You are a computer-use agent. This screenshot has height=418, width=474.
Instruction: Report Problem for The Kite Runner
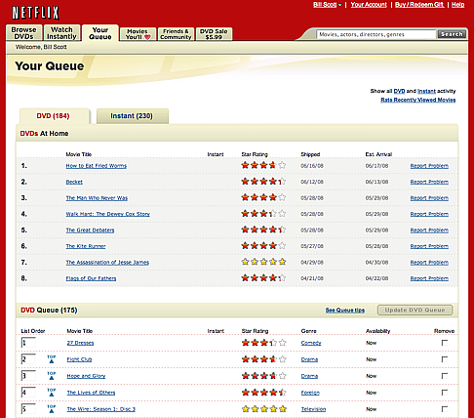(x=429, y=246)
